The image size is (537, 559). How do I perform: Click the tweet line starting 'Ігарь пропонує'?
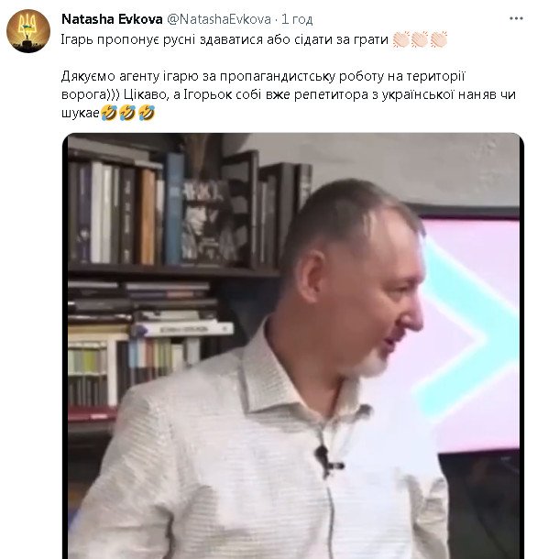tap(225, 39)
